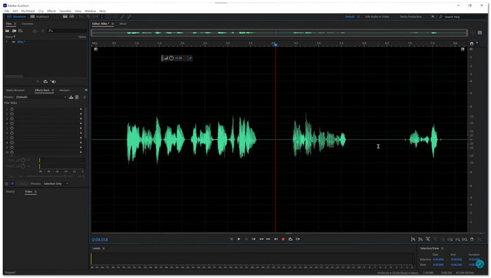This screenshot has height=278, width=491.
Task: Click the Zoom In Amplitude icon
Action: tap(413, 239)
